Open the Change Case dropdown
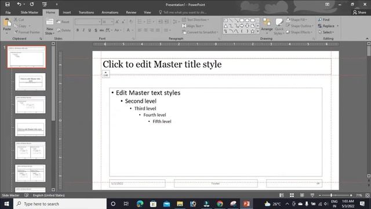This screenshot has width=371, height=209. [x=117, y=30]
